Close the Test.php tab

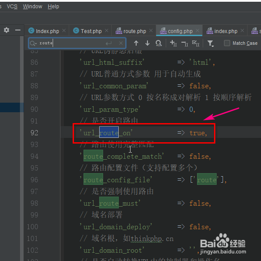click(x=107, y=30)
